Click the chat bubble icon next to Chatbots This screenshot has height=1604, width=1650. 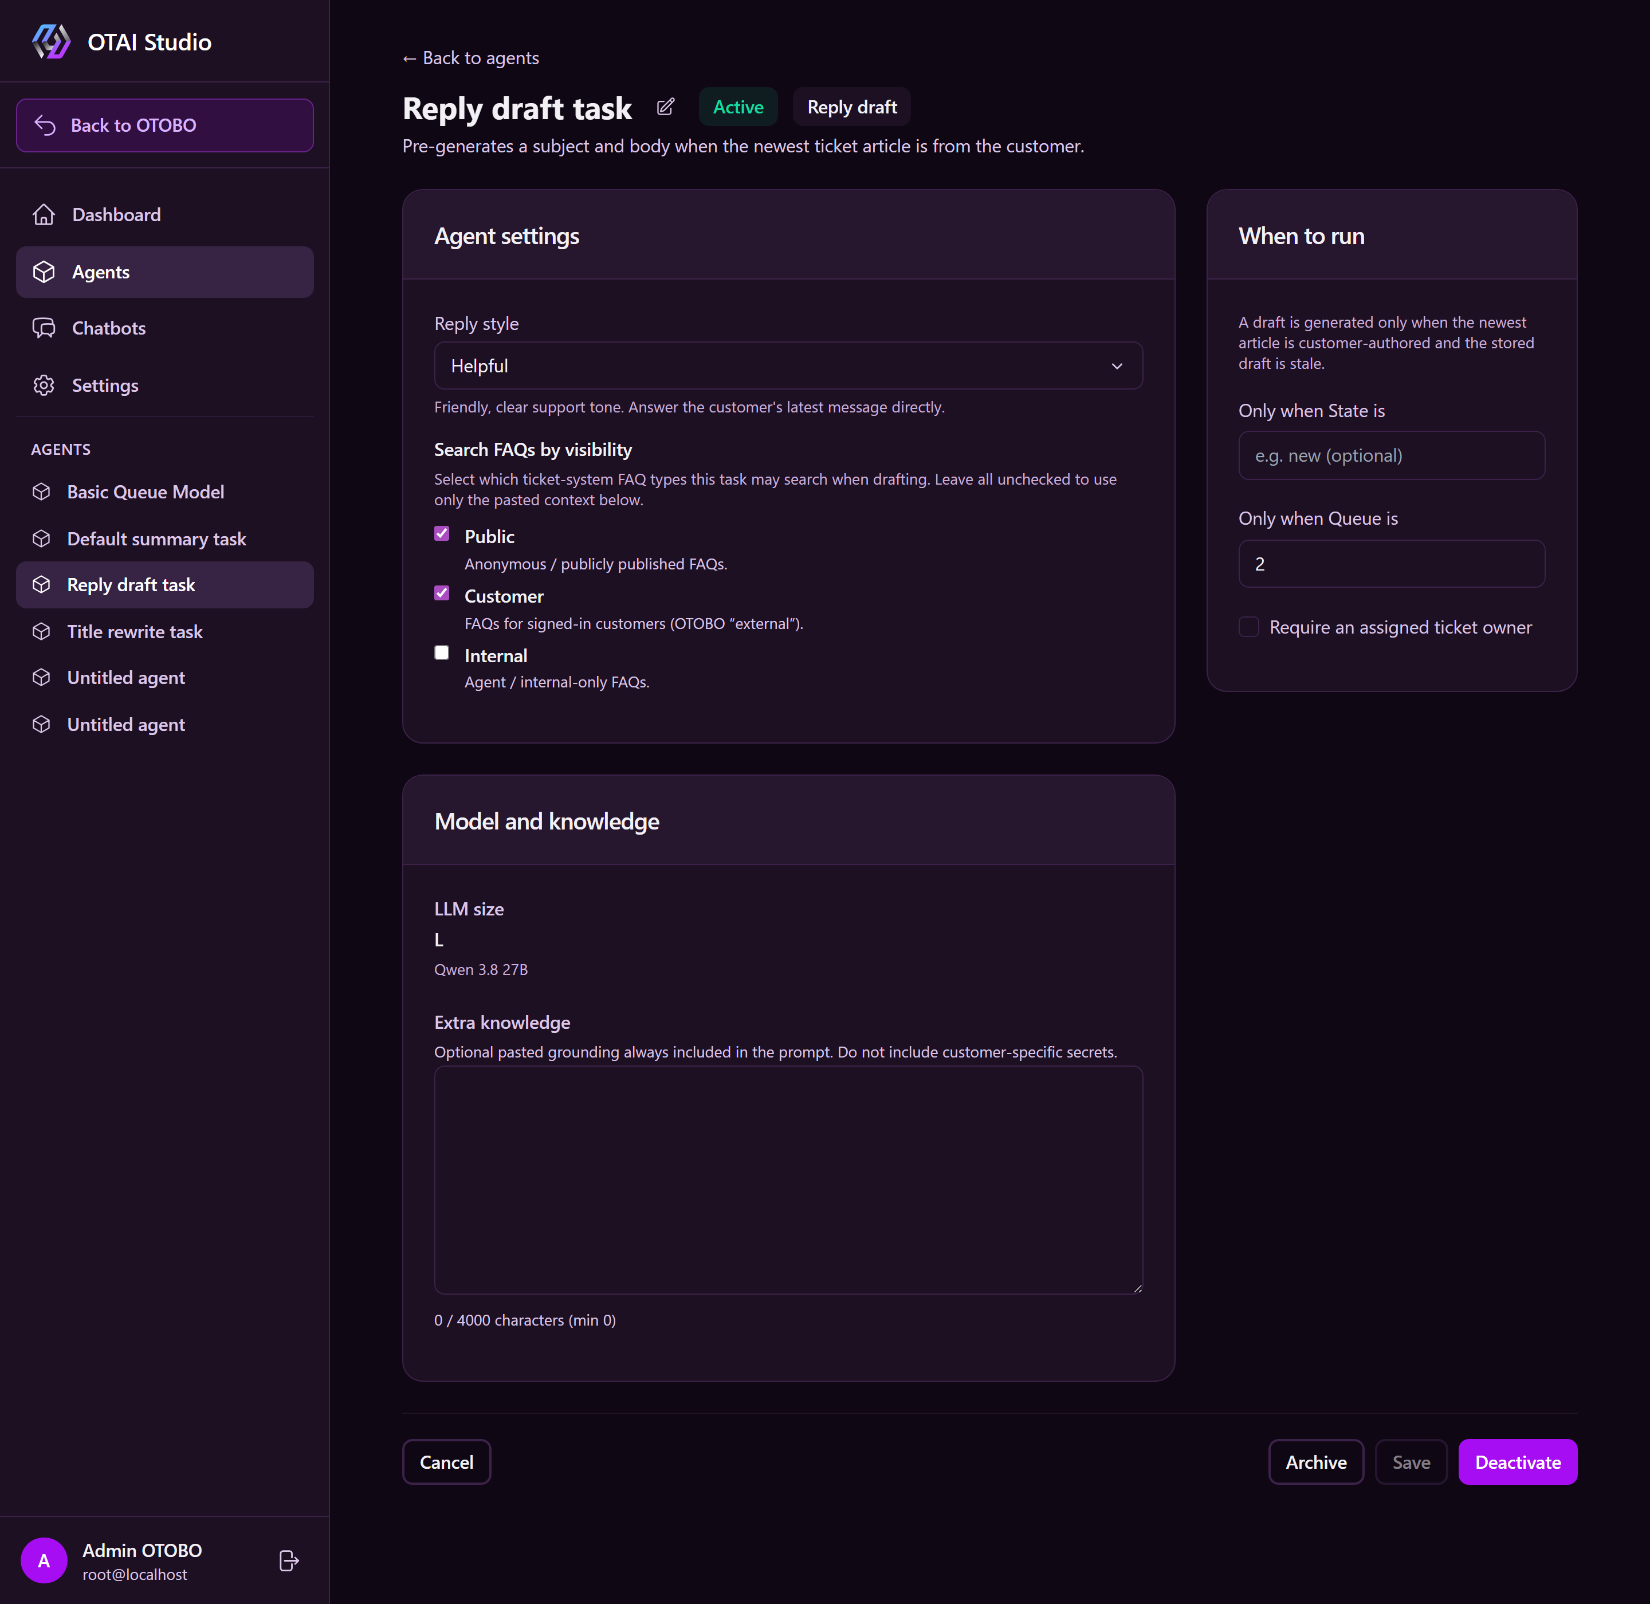click(44, 329)
